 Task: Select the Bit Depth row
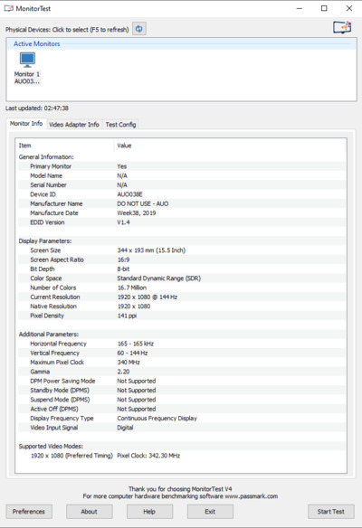click(x=181, y=269)
